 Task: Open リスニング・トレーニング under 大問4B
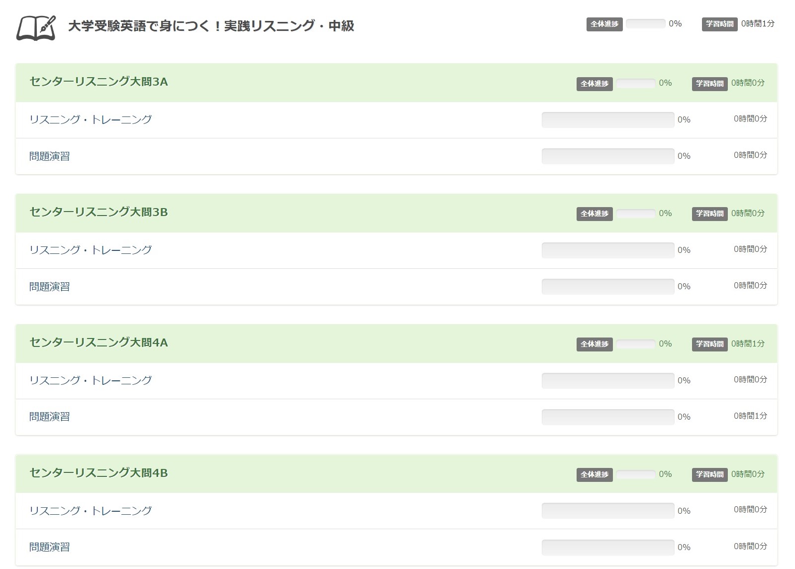click(91, 511)
